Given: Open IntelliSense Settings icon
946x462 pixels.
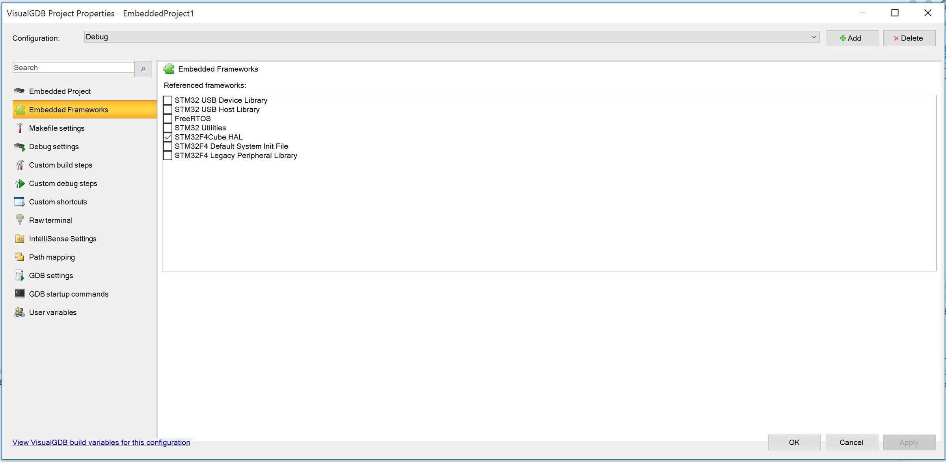Looking at the screenshot, I should (x=19, y=238).
